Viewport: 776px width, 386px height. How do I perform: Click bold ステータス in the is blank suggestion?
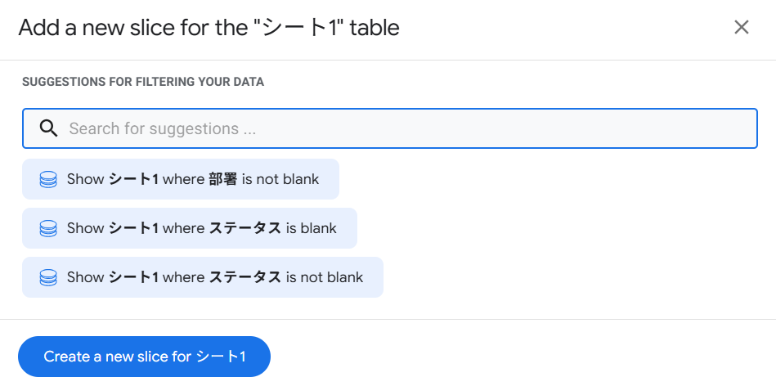click(244, 228)
